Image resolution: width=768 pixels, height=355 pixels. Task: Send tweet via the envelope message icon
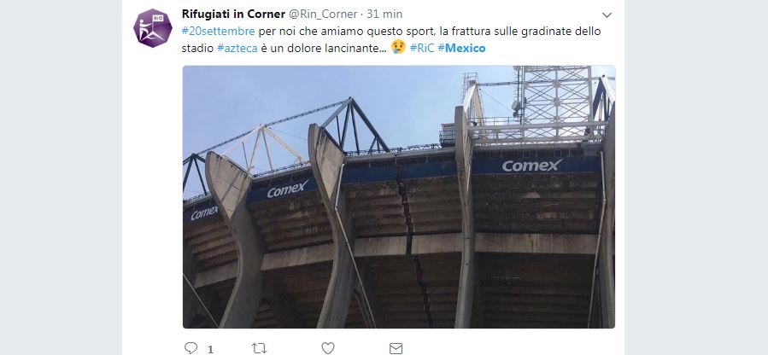[396, 348]
